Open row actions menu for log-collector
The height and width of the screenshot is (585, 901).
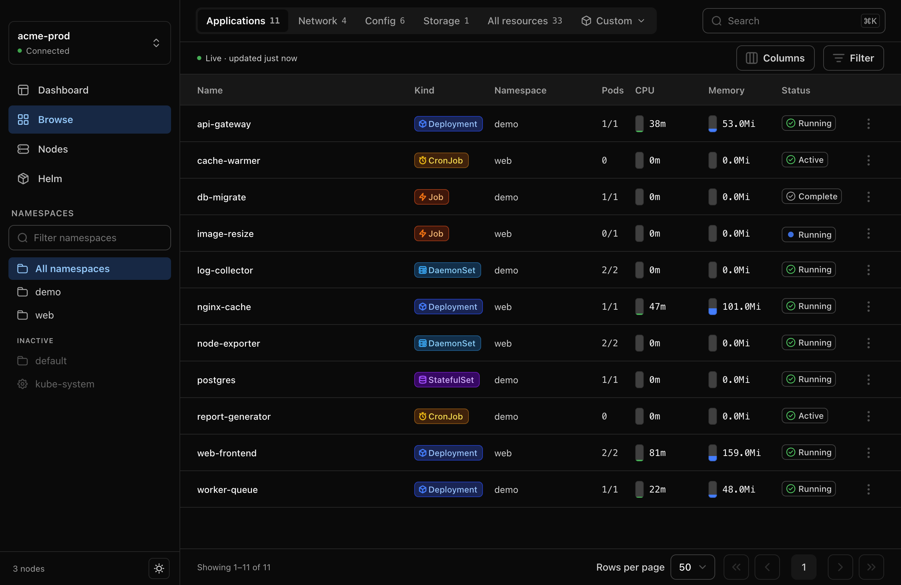coord(868,270)
